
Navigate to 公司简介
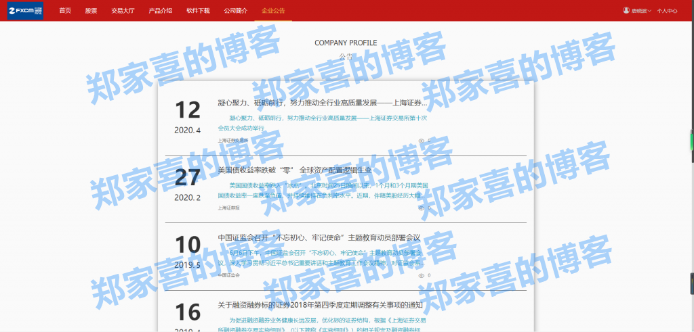tap(235, 11)
